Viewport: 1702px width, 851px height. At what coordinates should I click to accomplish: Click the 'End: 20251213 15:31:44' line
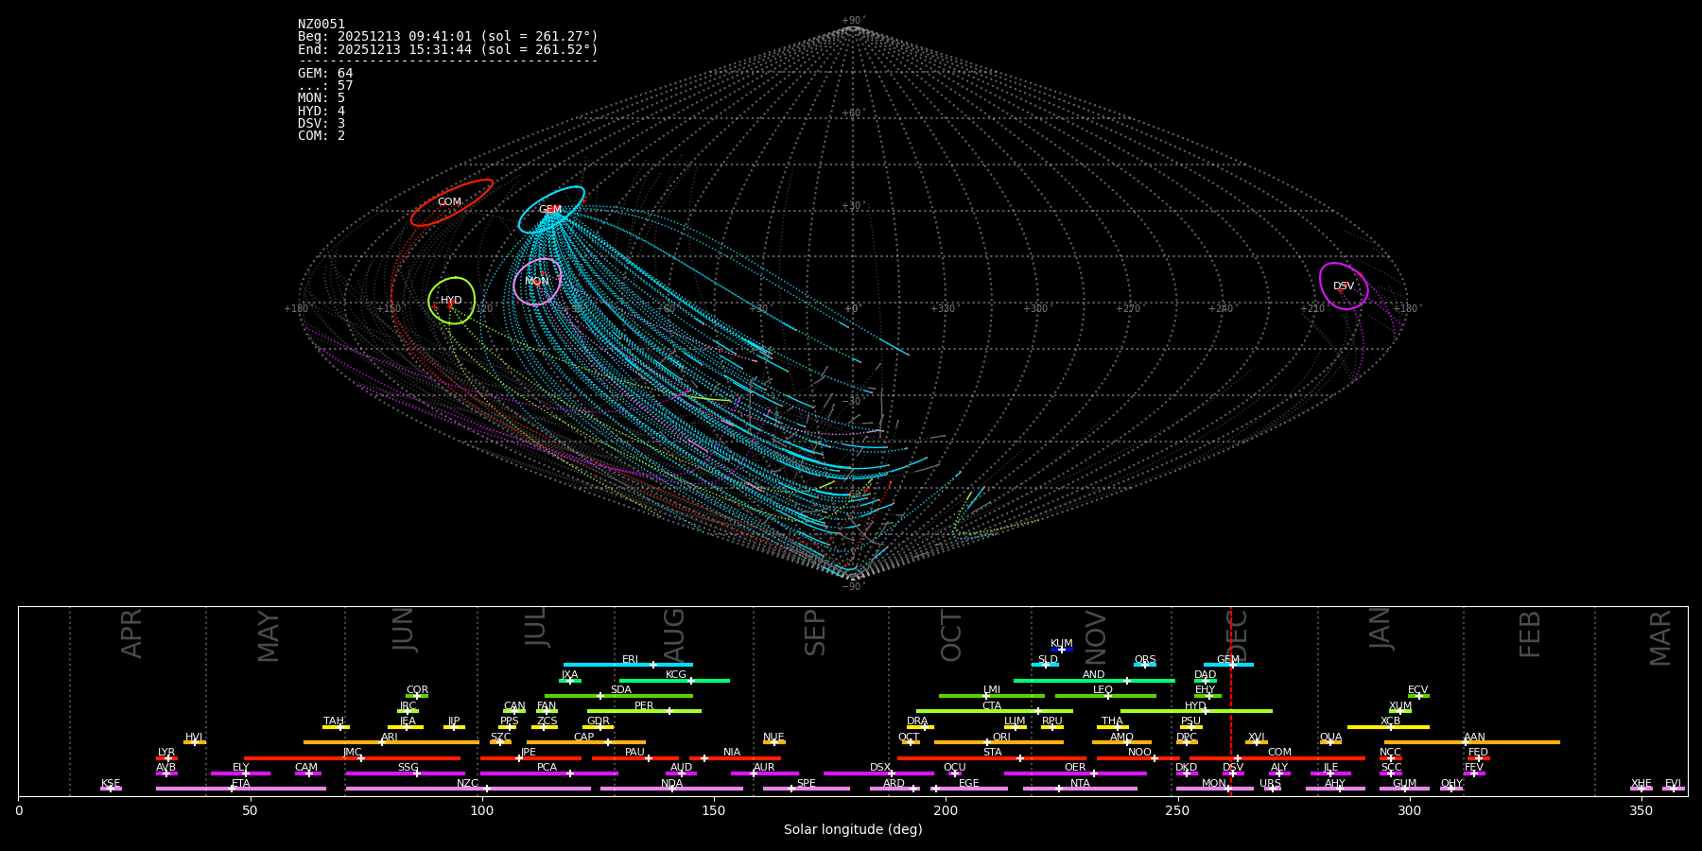point(448,49)
